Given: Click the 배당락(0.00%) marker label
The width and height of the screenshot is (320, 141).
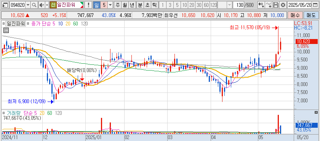Looking at the screenshot, I should coord(82,70).
